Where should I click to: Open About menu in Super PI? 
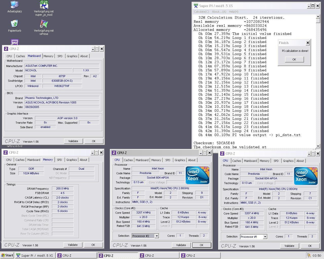pyautogui.click(x=219, y=12)
